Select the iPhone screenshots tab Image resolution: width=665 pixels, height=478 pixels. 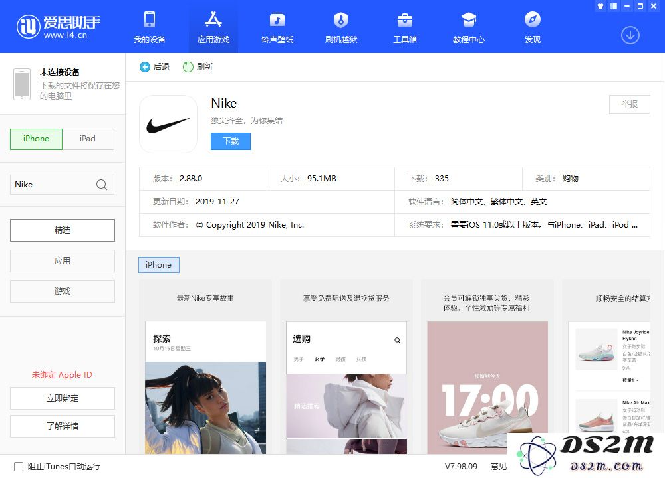pos(159,265)
